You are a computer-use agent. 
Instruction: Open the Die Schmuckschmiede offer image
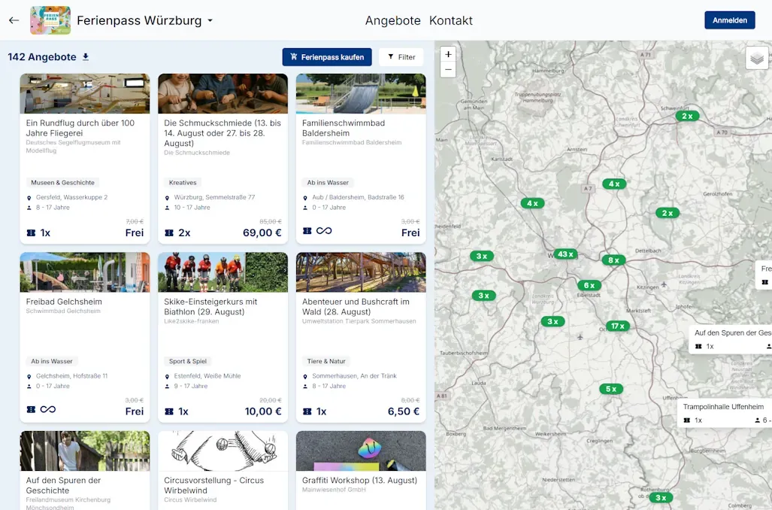[x=223, y=93]
